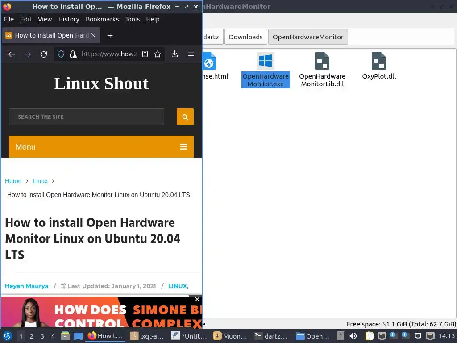Click the Linux breadcrumb link
Image resolution: width=457 pixels, height=343 pixels.
click(40, 181)
